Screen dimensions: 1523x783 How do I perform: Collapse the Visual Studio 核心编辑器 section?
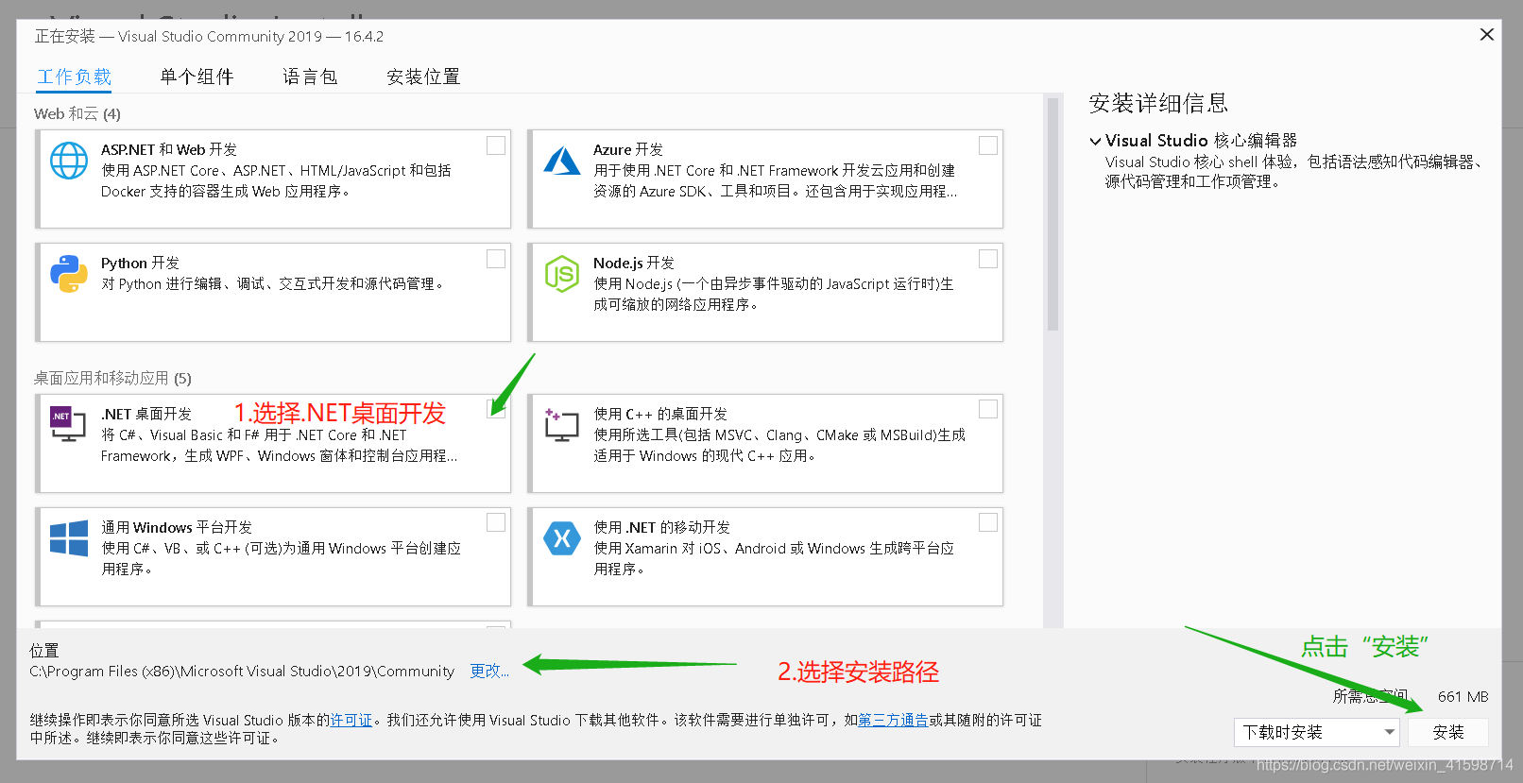point(1096,141)
